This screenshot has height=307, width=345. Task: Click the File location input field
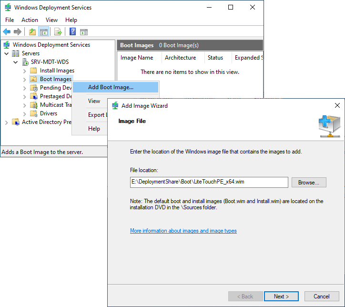pos(209,182)
